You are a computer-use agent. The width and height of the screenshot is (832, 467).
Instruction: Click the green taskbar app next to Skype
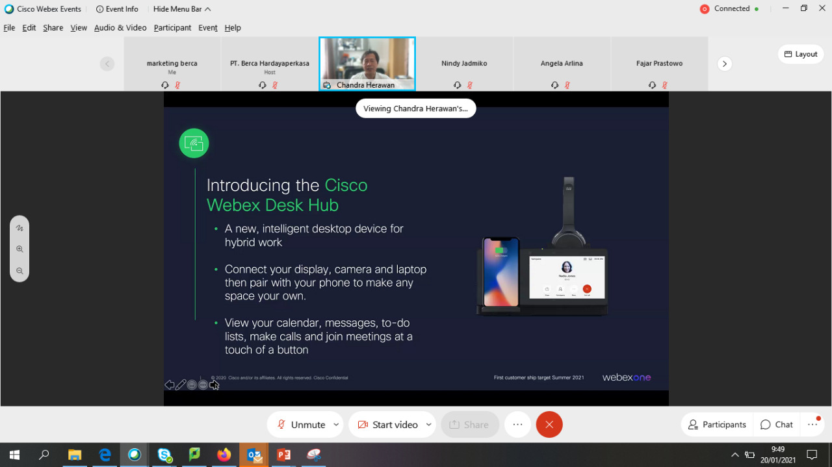pos(194,455)
